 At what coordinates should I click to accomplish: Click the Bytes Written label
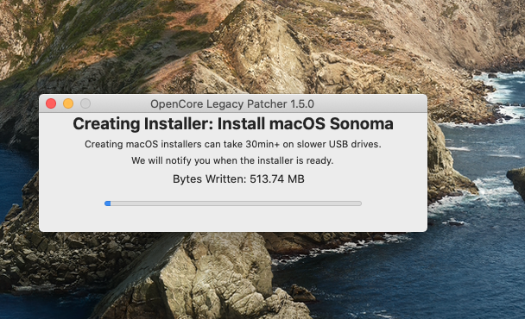(x=209, y=178)
